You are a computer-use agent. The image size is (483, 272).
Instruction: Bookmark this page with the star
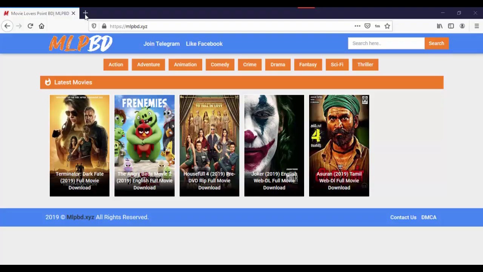pos(387,26)
